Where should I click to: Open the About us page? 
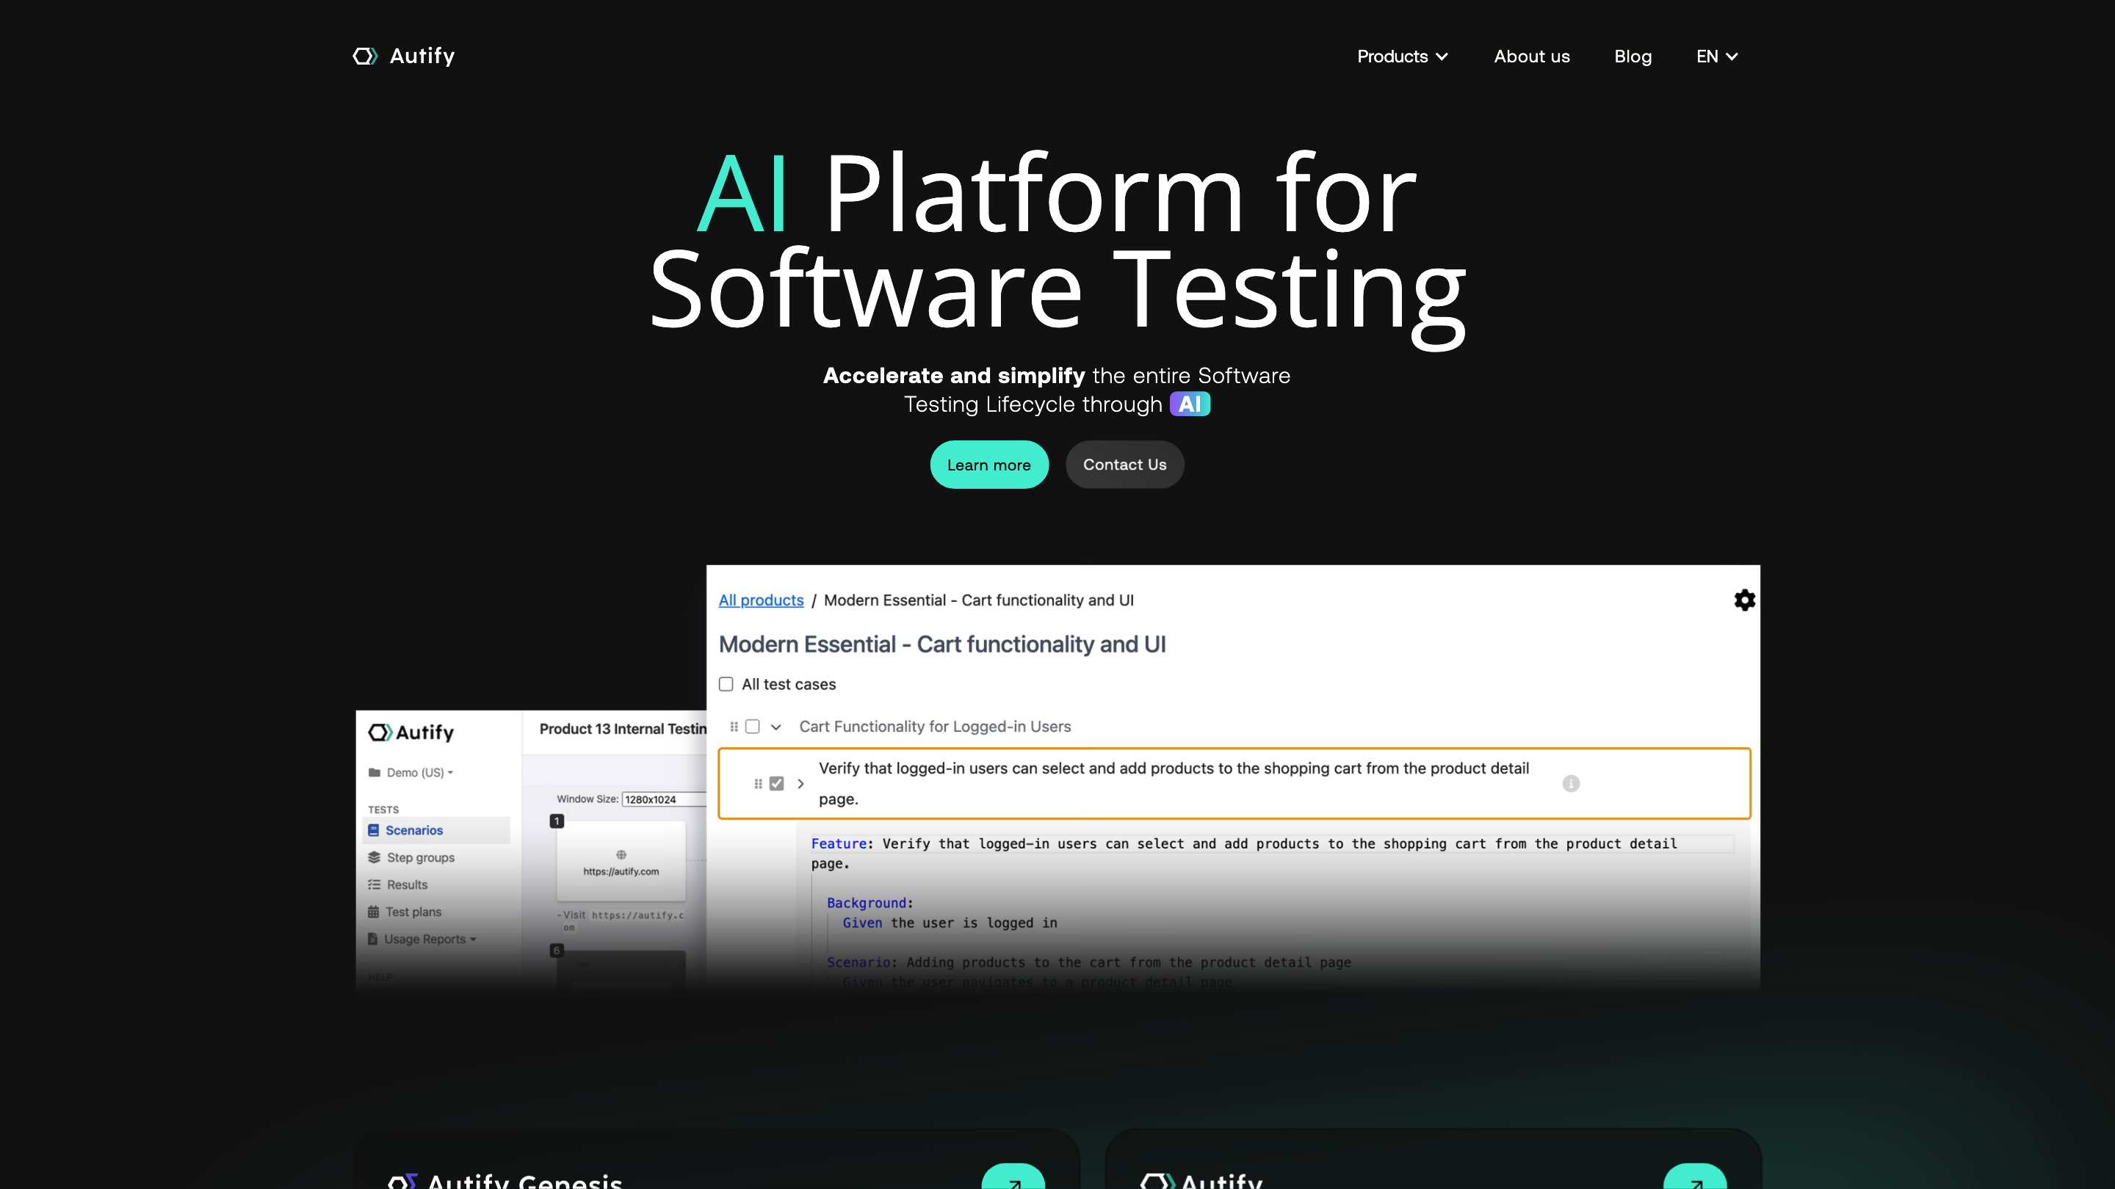pyautogui.click(x=1531, y=56)
